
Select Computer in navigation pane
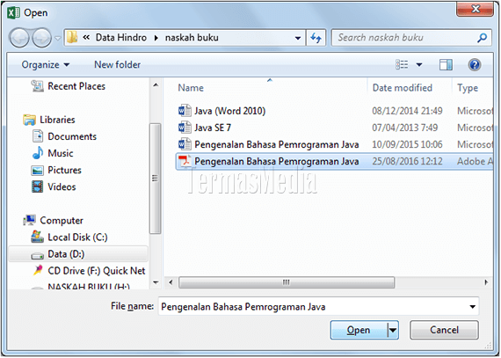[62, 221]
